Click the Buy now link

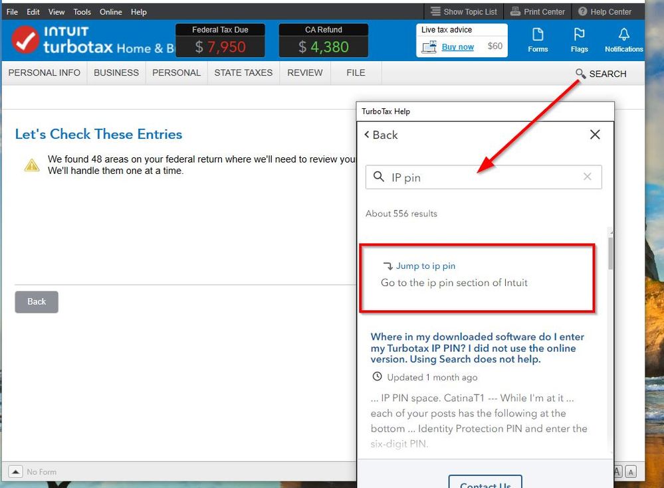(458, 47)
